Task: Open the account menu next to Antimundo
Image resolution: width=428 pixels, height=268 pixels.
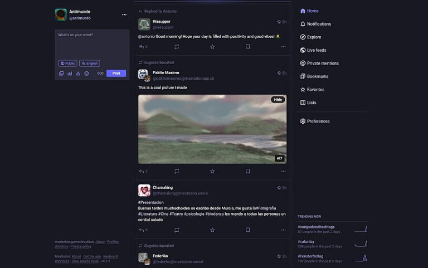Action: click(x=124, y=15)
